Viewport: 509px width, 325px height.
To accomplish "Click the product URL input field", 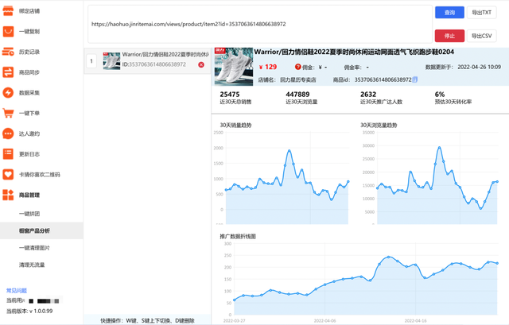I will pyautogui.click(x=260, y=24).
